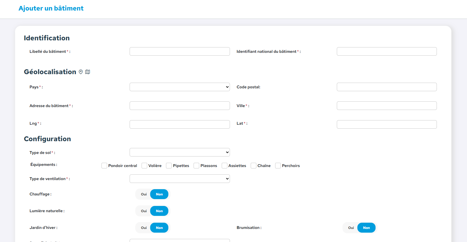Click the Ville input field

(387, 106)
